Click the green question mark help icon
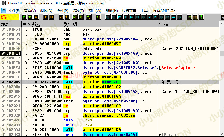 coord(201,17)
